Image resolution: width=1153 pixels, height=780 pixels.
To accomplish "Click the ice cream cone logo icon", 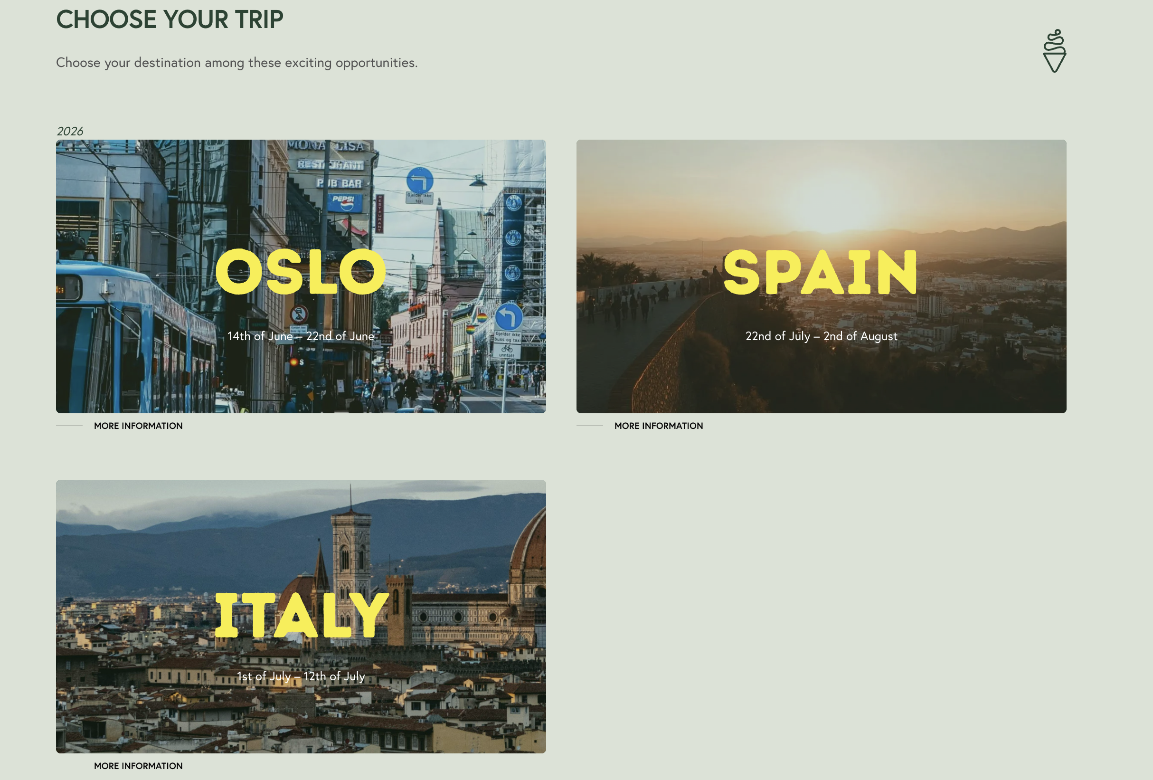I will [1054, 51].
